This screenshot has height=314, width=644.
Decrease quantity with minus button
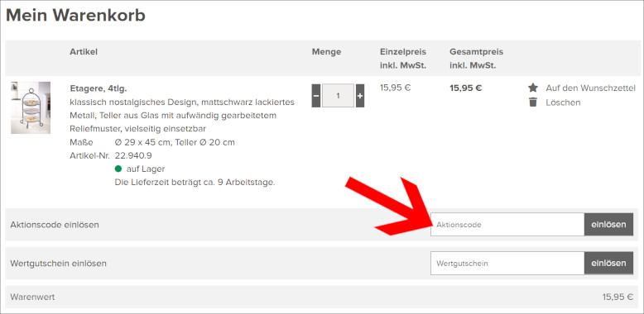coord(316,96)
